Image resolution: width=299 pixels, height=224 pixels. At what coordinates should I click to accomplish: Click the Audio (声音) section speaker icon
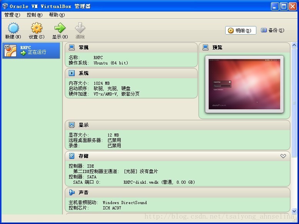coord(71,193)
